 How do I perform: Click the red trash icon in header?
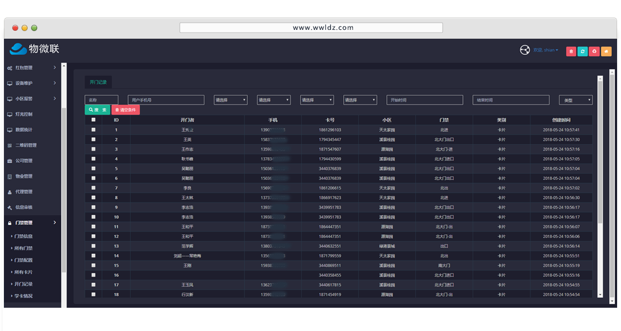(x=571, y=51)
